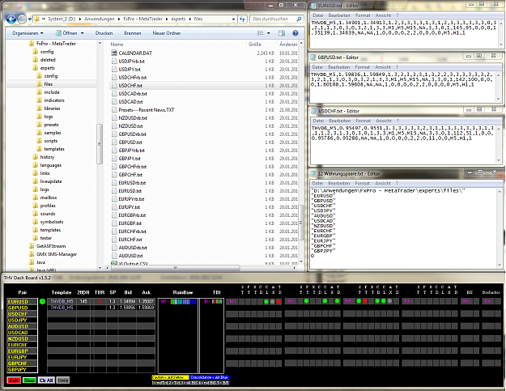
Task: Open Datei menu in 12 Währungspaare.txt editor
Action: point(317,183)
